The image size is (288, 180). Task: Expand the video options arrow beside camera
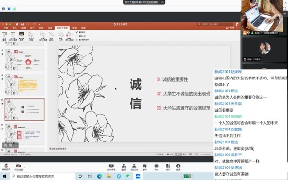tap(25, 167)
